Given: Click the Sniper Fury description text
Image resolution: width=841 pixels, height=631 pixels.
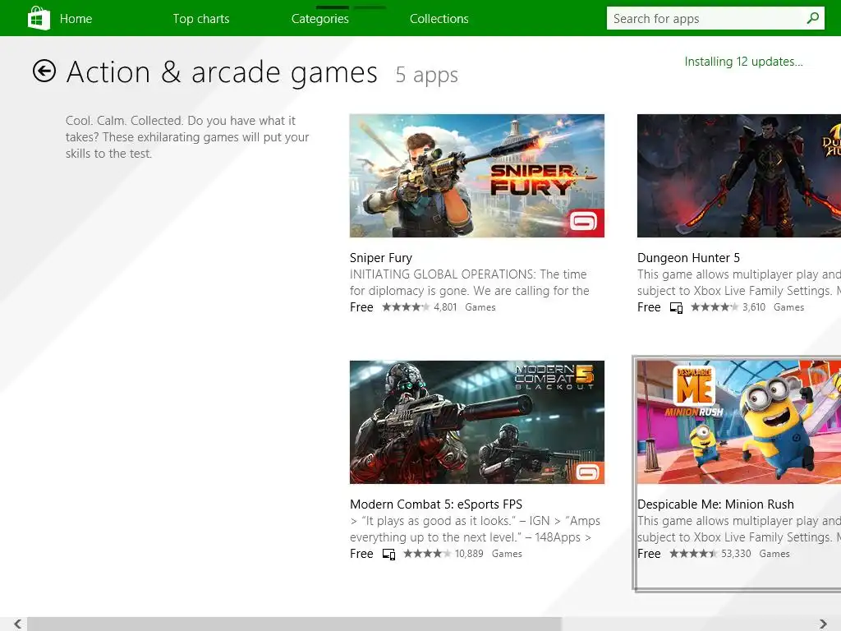Looking at the screenshot, I should click(x=469, y=283).
